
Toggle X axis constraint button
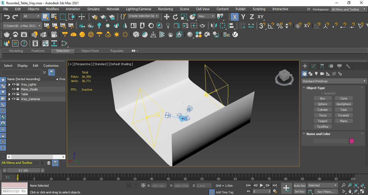pos(235,17)
